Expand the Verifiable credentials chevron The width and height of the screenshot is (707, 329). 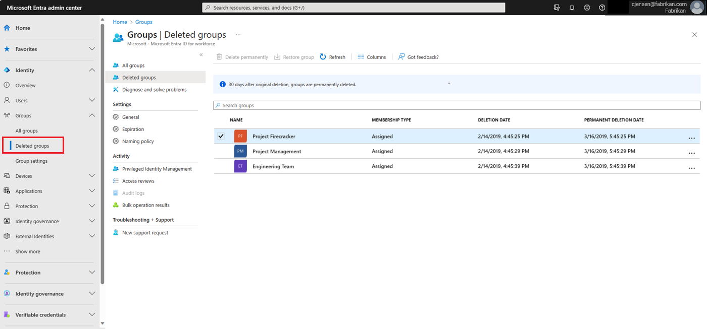click(x=92, y=315)
